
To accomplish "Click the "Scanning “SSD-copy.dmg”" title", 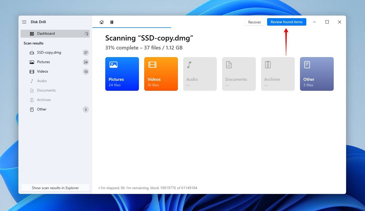I will 149,38.
